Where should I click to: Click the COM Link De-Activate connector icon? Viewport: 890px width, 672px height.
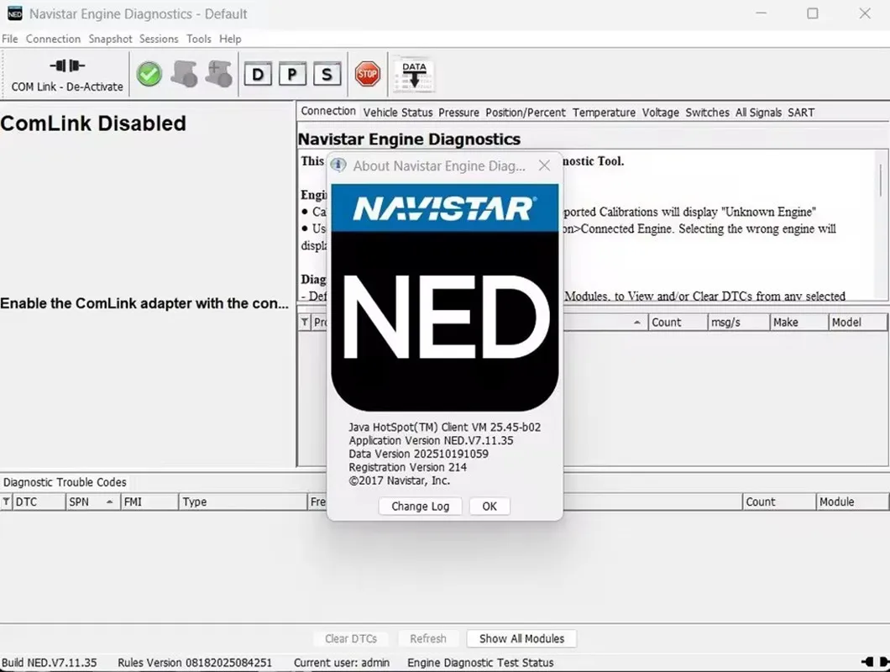click(67, 66)
